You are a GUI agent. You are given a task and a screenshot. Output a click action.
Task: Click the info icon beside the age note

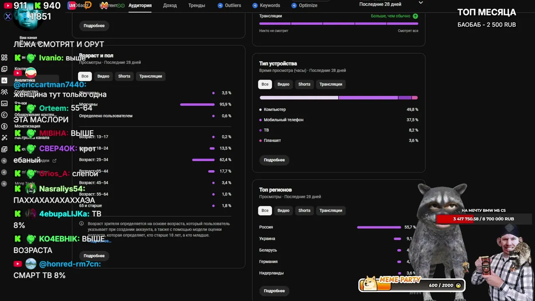point(82,224)
